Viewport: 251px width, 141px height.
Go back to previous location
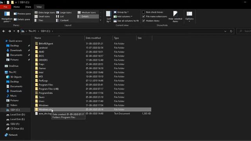pyautogui.click(x=4, y=31)
